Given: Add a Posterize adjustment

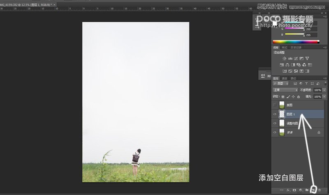Looking at the screenshot, I should [x=290, y=71].
